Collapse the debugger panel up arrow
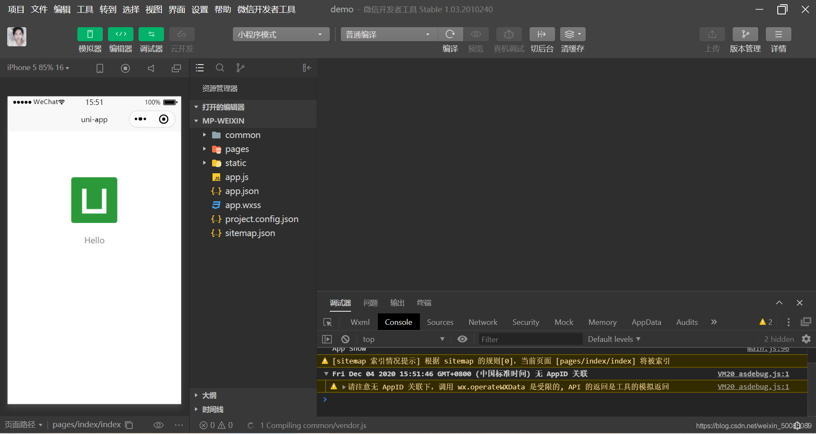The height and width of the screenshot is (434, 816). click(779, 303)
